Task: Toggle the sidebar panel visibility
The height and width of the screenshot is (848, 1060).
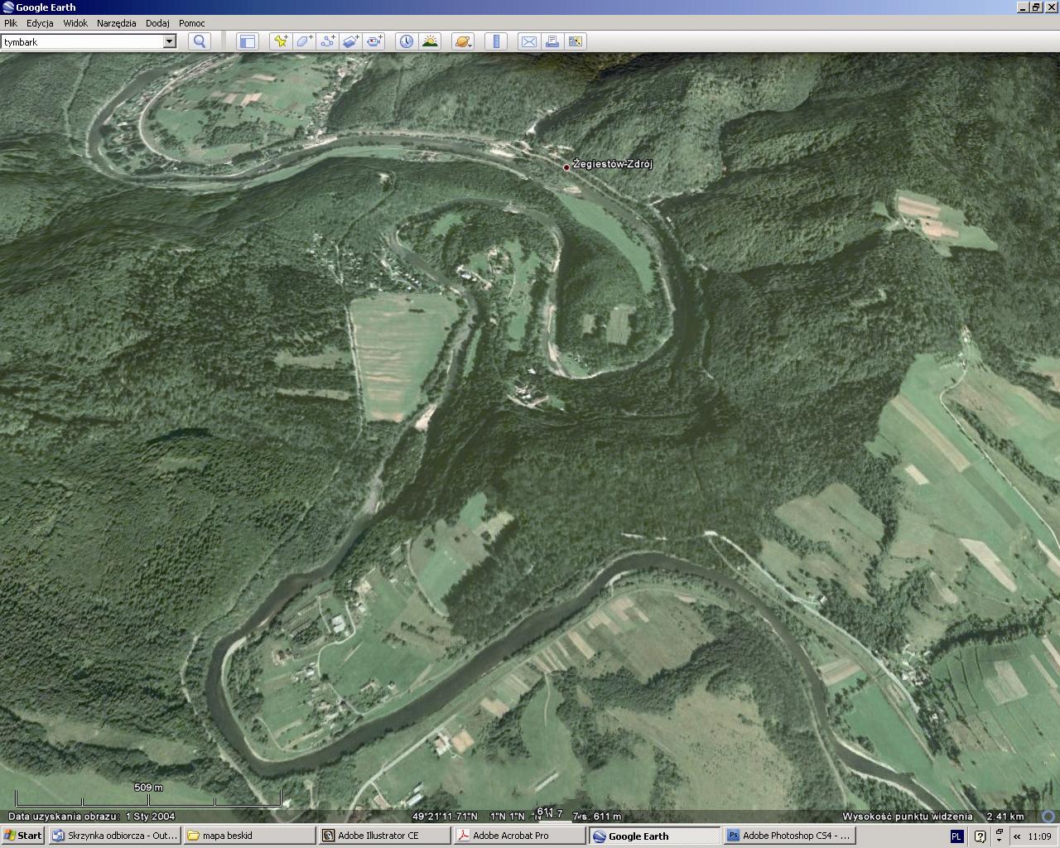Action: (248, 41)
